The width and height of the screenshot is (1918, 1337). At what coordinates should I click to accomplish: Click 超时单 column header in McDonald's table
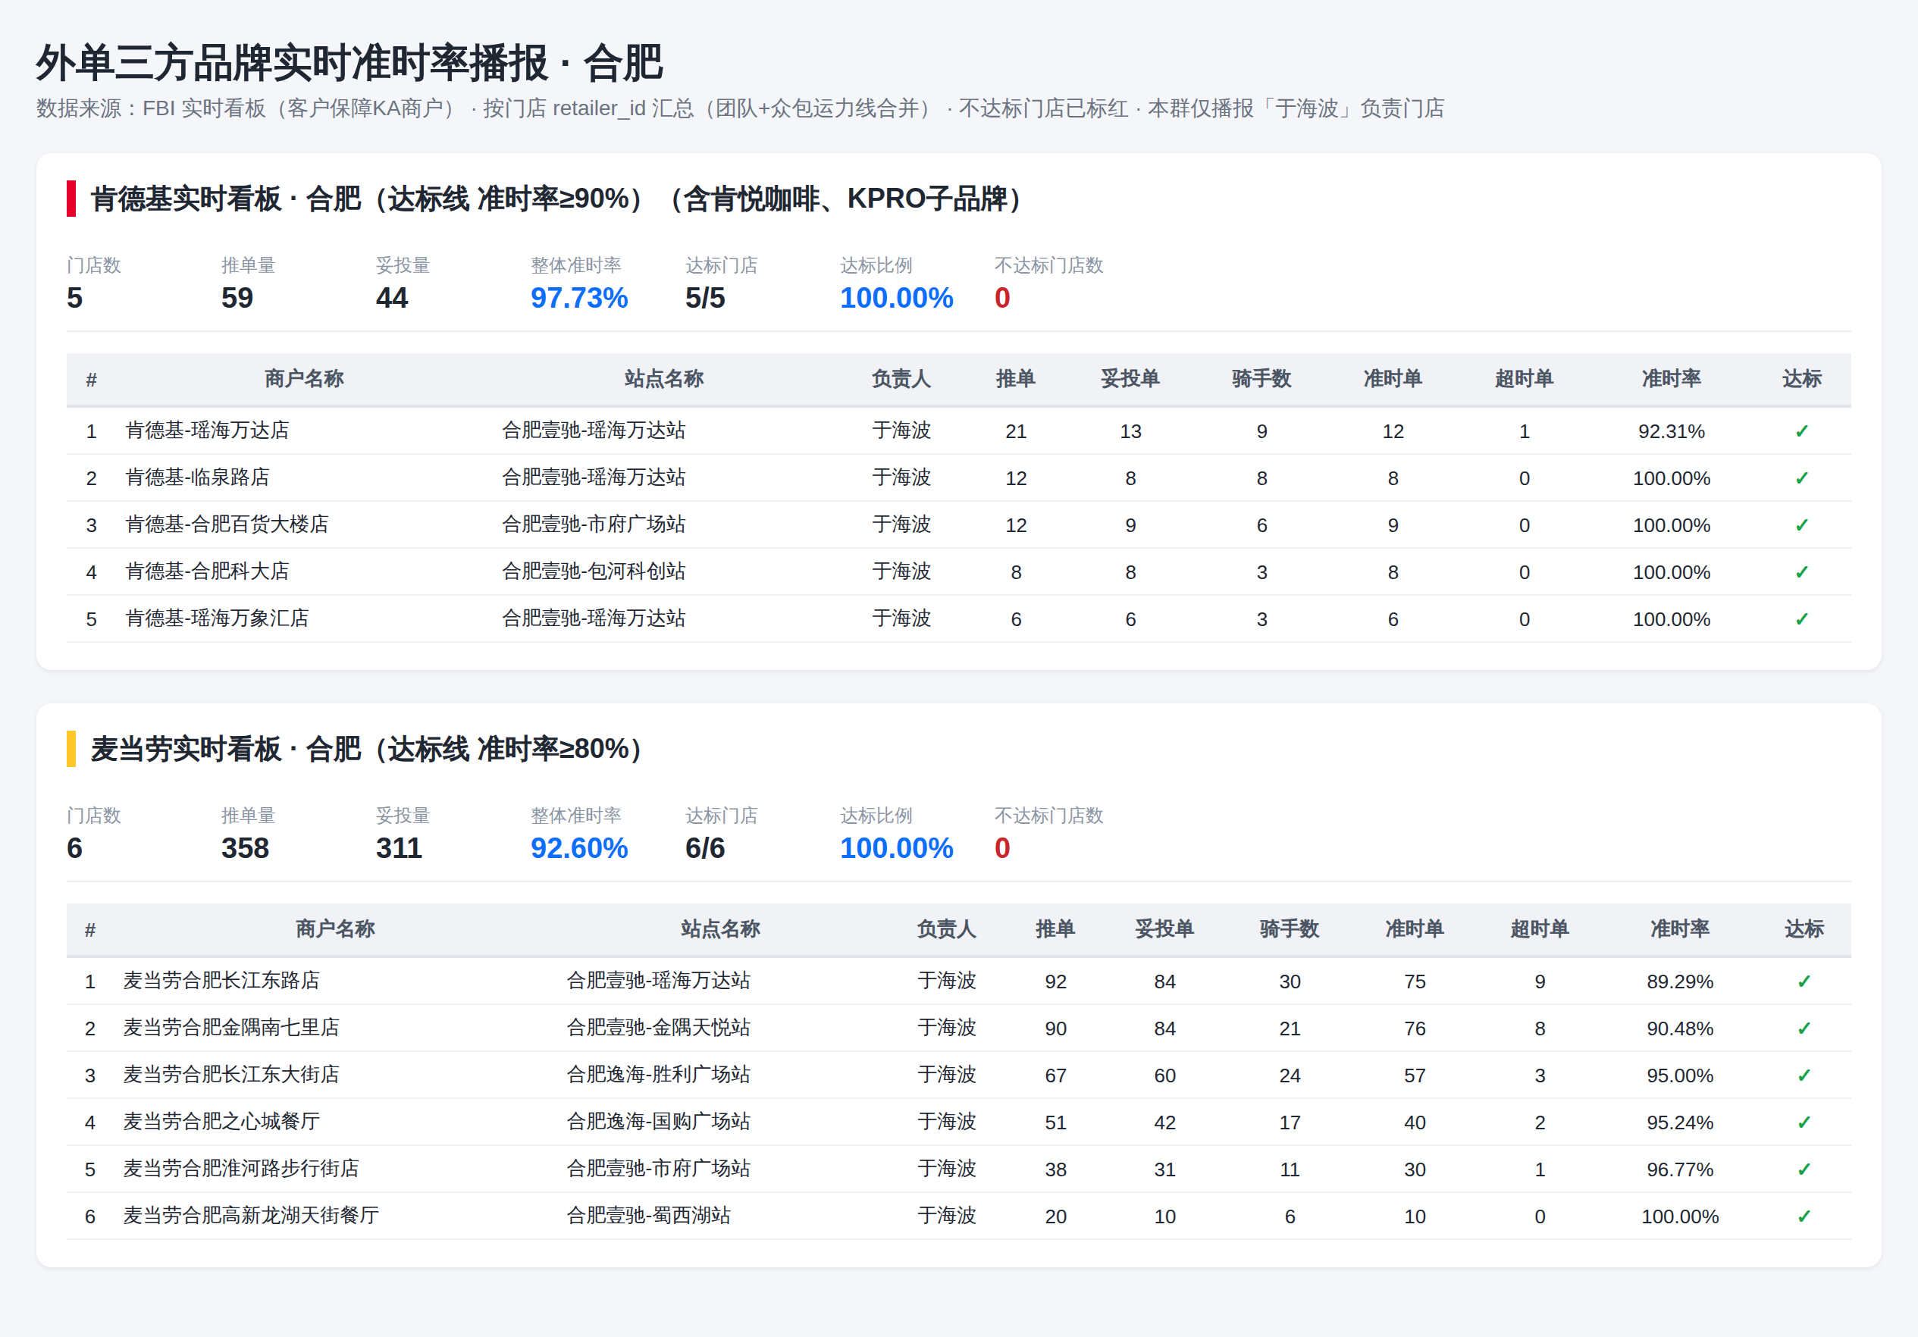pyautogui.click(x=1540, y=929)
